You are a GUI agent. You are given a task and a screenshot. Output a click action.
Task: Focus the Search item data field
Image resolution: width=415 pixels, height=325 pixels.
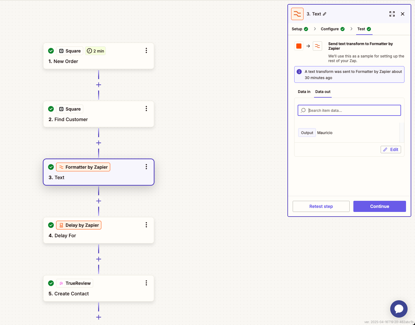coord(349,110)
